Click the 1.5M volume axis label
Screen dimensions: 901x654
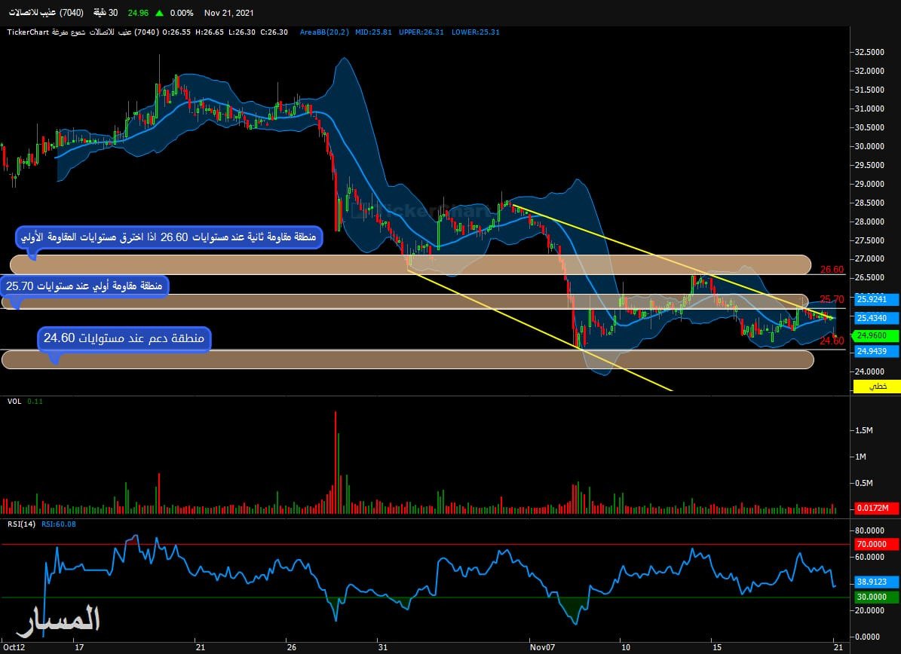click(x=864, y=431)
